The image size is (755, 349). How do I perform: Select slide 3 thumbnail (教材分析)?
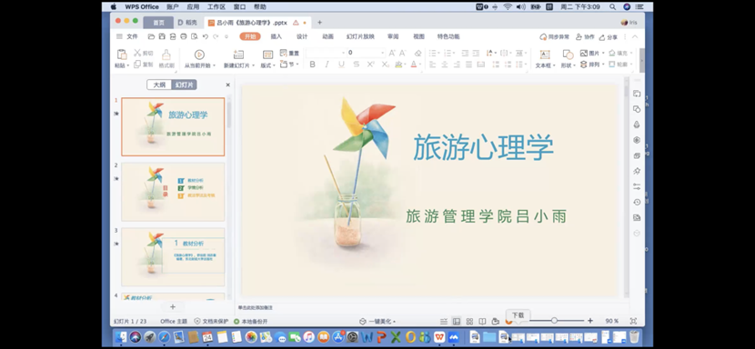coord(173,257)
